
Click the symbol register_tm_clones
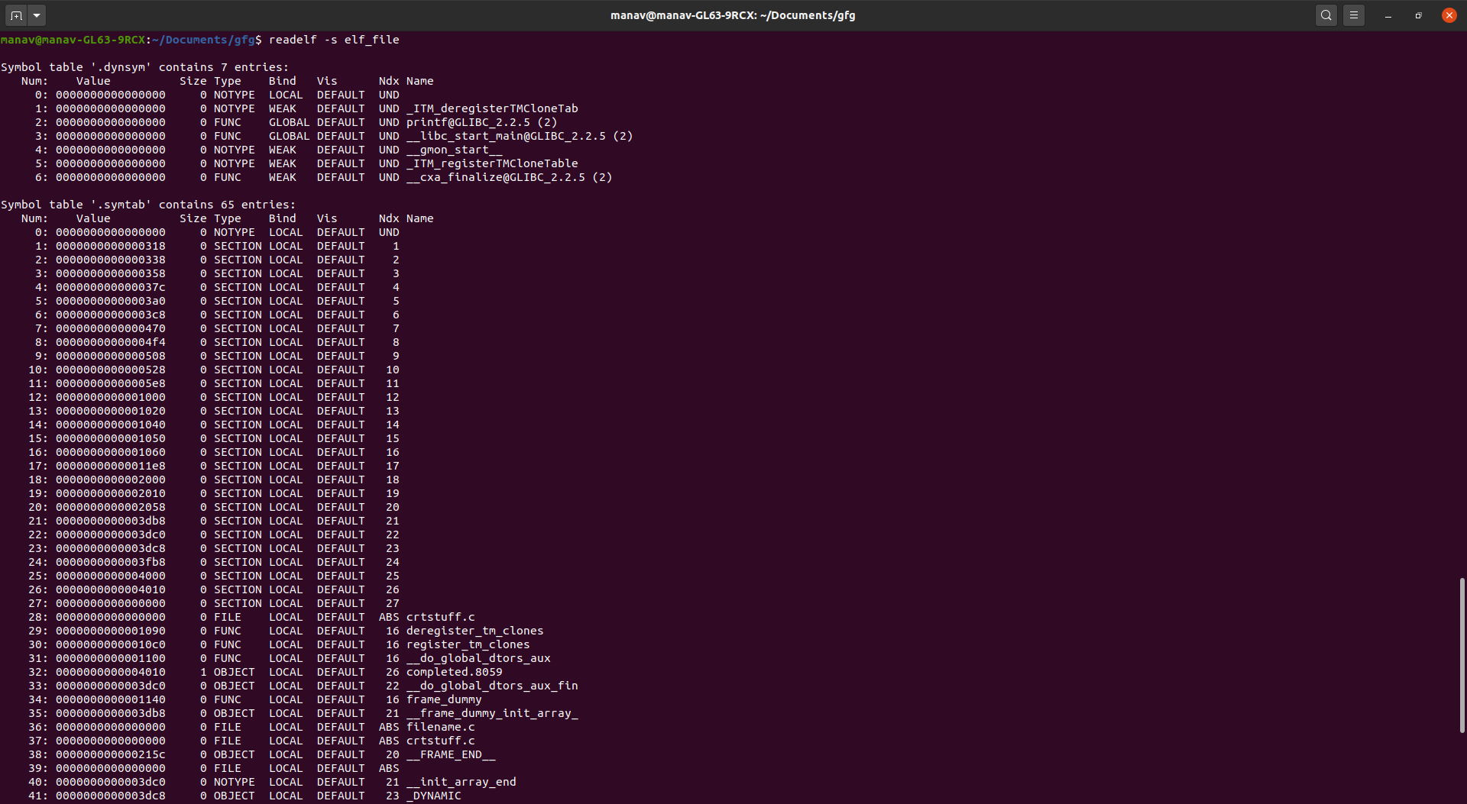[x=468, y=644]
